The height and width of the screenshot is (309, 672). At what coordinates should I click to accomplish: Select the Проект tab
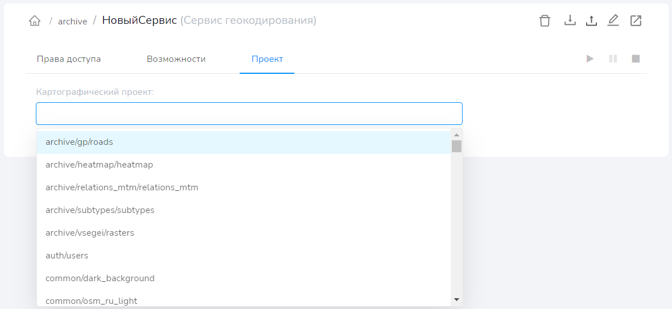[x=267, y=59]
